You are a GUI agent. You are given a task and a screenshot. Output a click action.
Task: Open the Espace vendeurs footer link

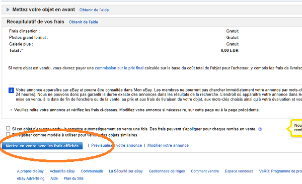pos(239,171)
